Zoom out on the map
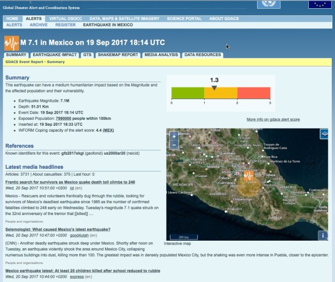The width and height of the screenshot is (335, 282). [174, 145]
